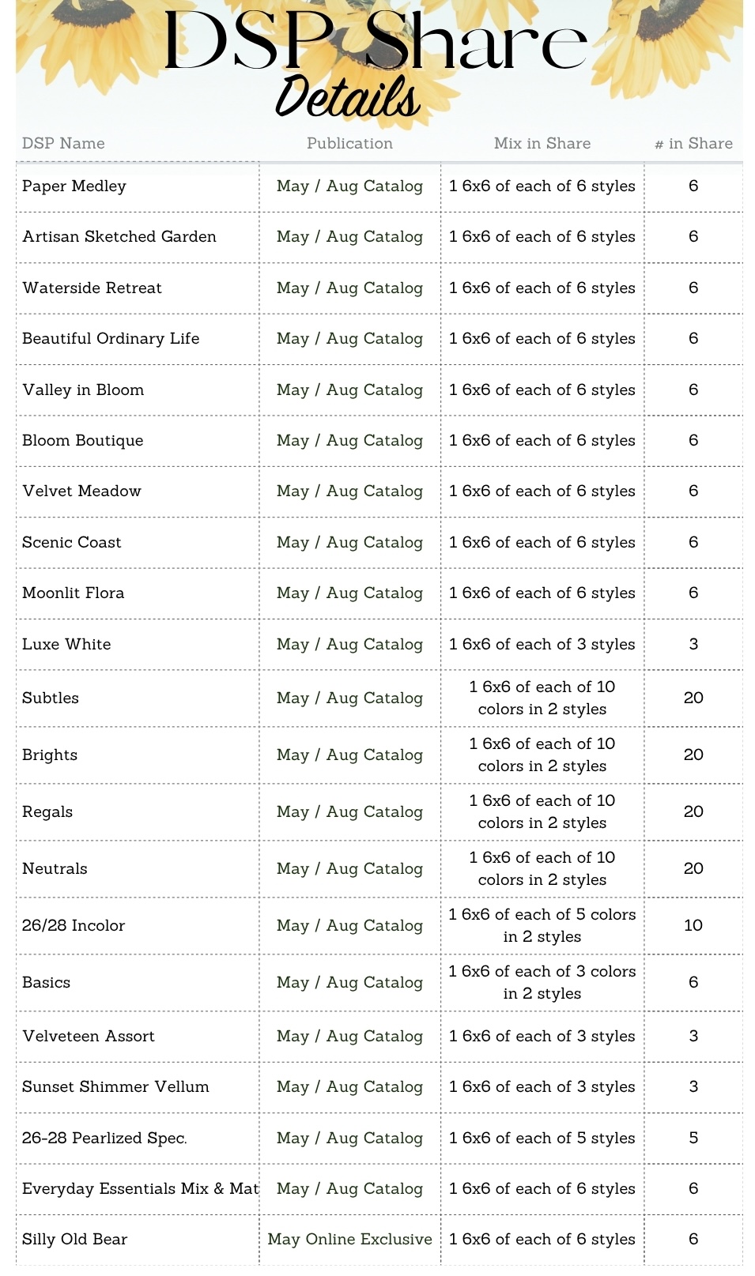Screen dimensions: 755x1276
Task: Click the Brights mix in share description
Action: [x=542, y=755]
